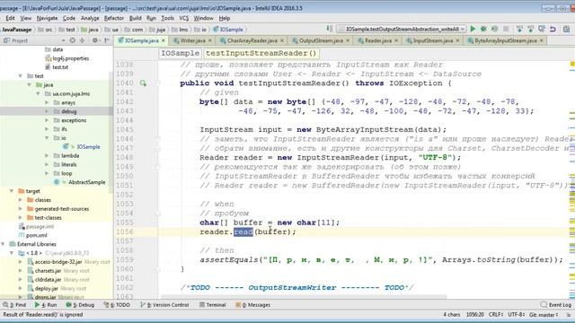The image size is (575, 323).
Task: Hide the Project tool window icon
Action: click(x=107, y=40)
